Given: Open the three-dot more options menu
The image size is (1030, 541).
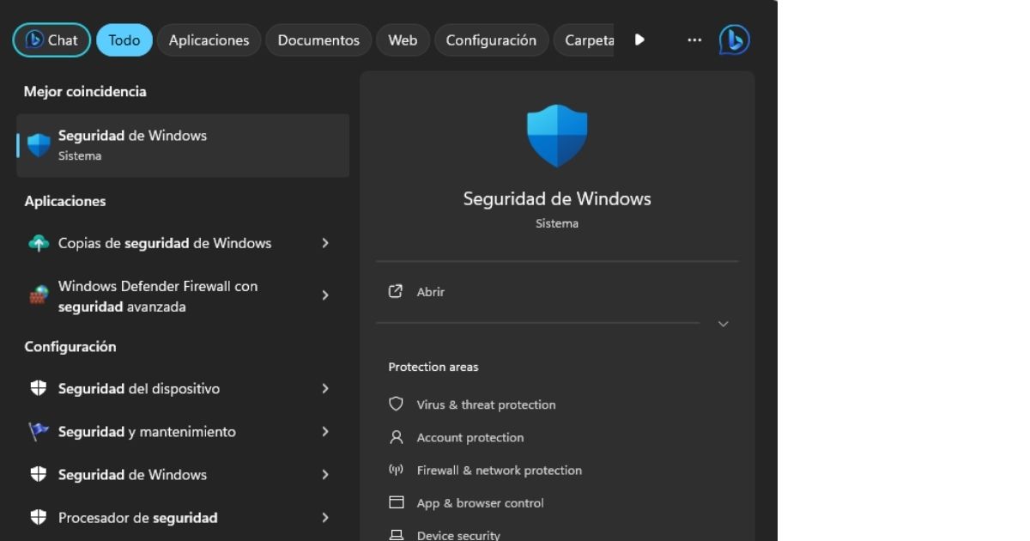Looking at the screenshot, I should point(694,40).
